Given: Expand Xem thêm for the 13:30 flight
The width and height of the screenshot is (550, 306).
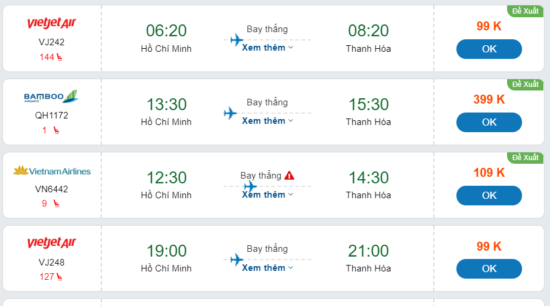Looking at the screenshot, I should pos(268,121).
